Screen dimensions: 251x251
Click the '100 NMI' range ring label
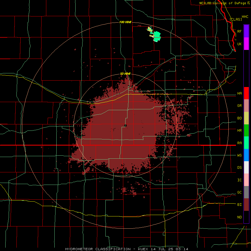125,22
